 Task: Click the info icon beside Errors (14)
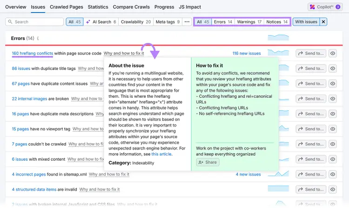click(x=38, y=38)
